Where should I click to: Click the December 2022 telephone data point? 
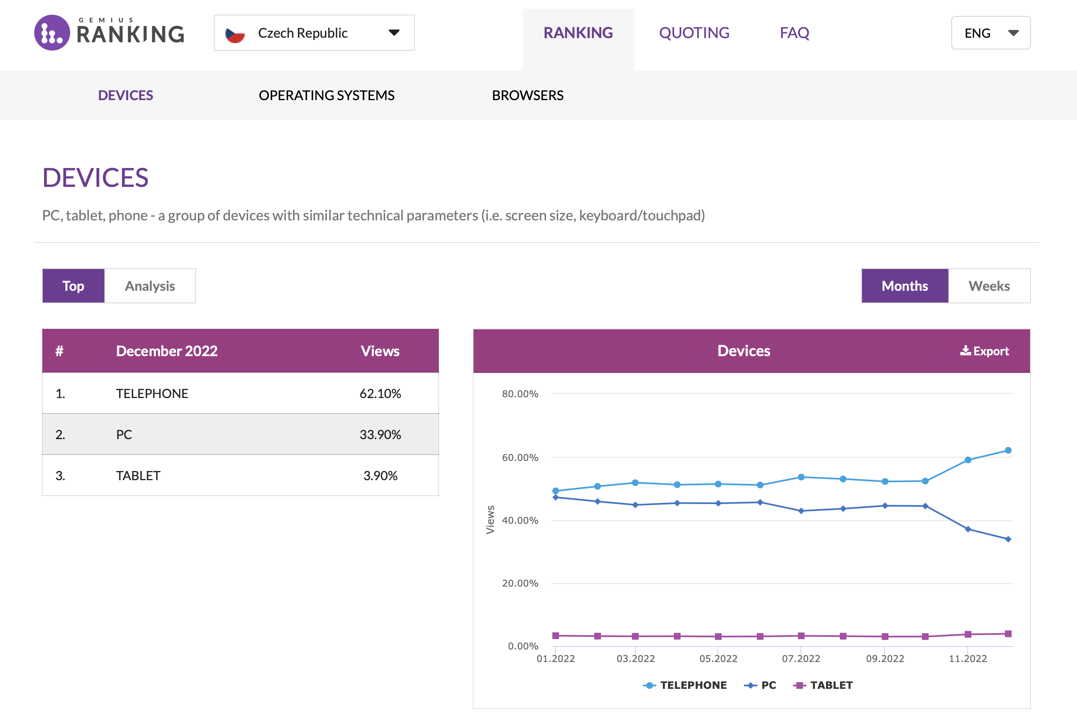[1008, 450]
